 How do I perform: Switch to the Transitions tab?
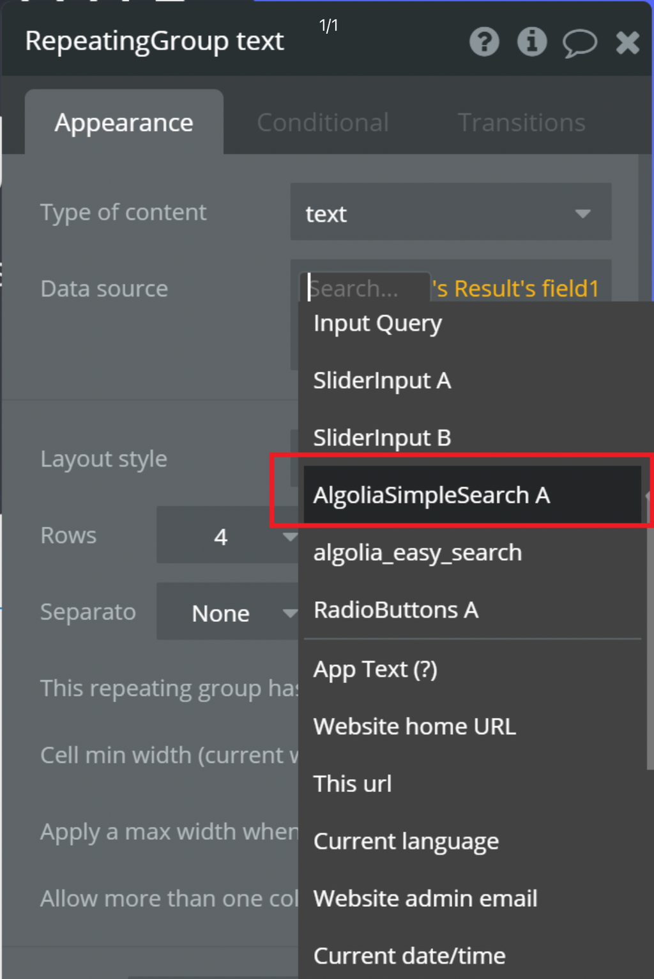[x=521, y=123]
